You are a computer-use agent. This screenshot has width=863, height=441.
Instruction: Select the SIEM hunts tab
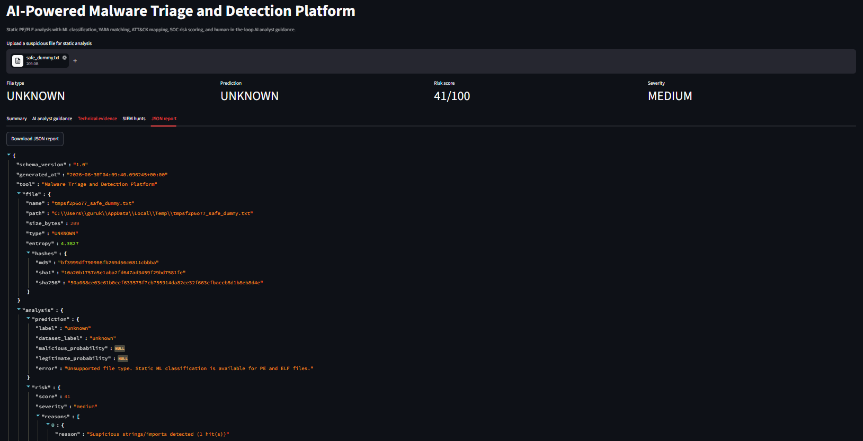coord(134,119)
